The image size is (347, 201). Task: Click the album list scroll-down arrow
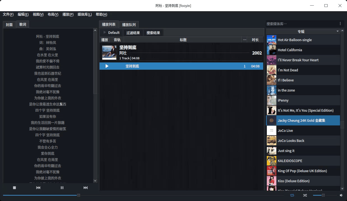[342, 189]
